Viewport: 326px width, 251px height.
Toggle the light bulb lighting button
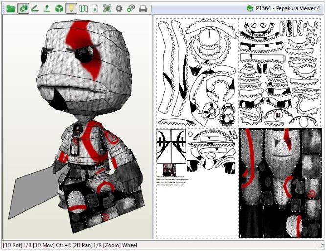click(71, 9)
